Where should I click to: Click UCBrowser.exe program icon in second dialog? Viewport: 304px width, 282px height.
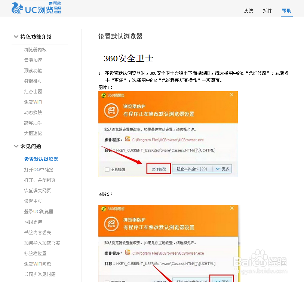tap(128, 252)
